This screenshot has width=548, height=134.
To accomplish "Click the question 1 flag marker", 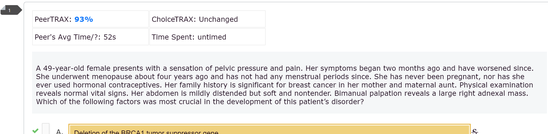I will point(11,10).
